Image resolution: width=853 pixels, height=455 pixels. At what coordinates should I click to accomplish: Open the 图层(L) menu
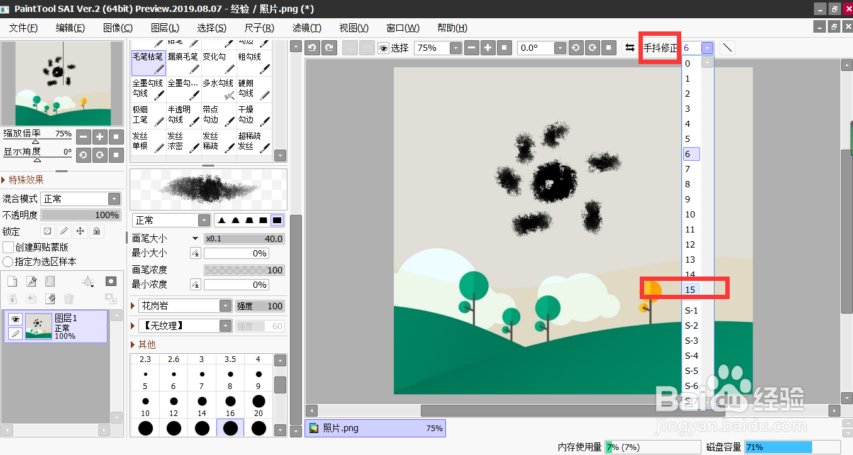[x=165, y=28]
